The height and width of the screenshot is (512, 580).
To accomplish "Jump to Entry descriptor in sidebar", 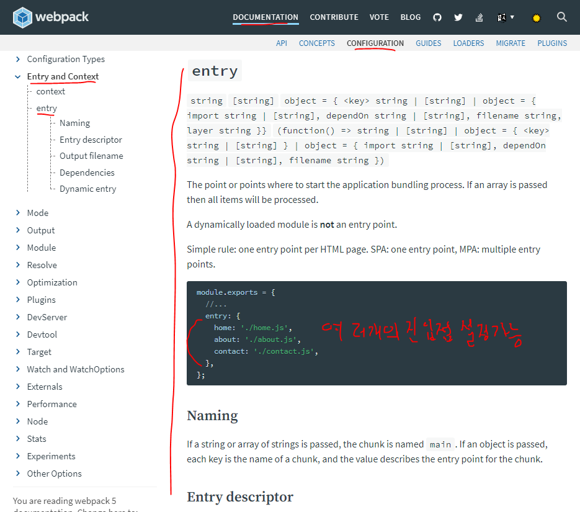I will (91, 140).
